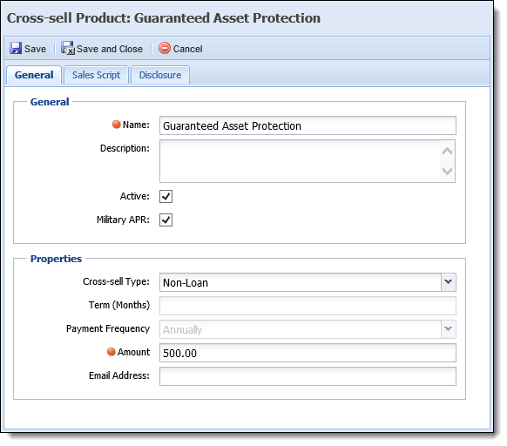The image size is (507, 446).
Task: Click into the Description text area
Action: pos(300,161)
